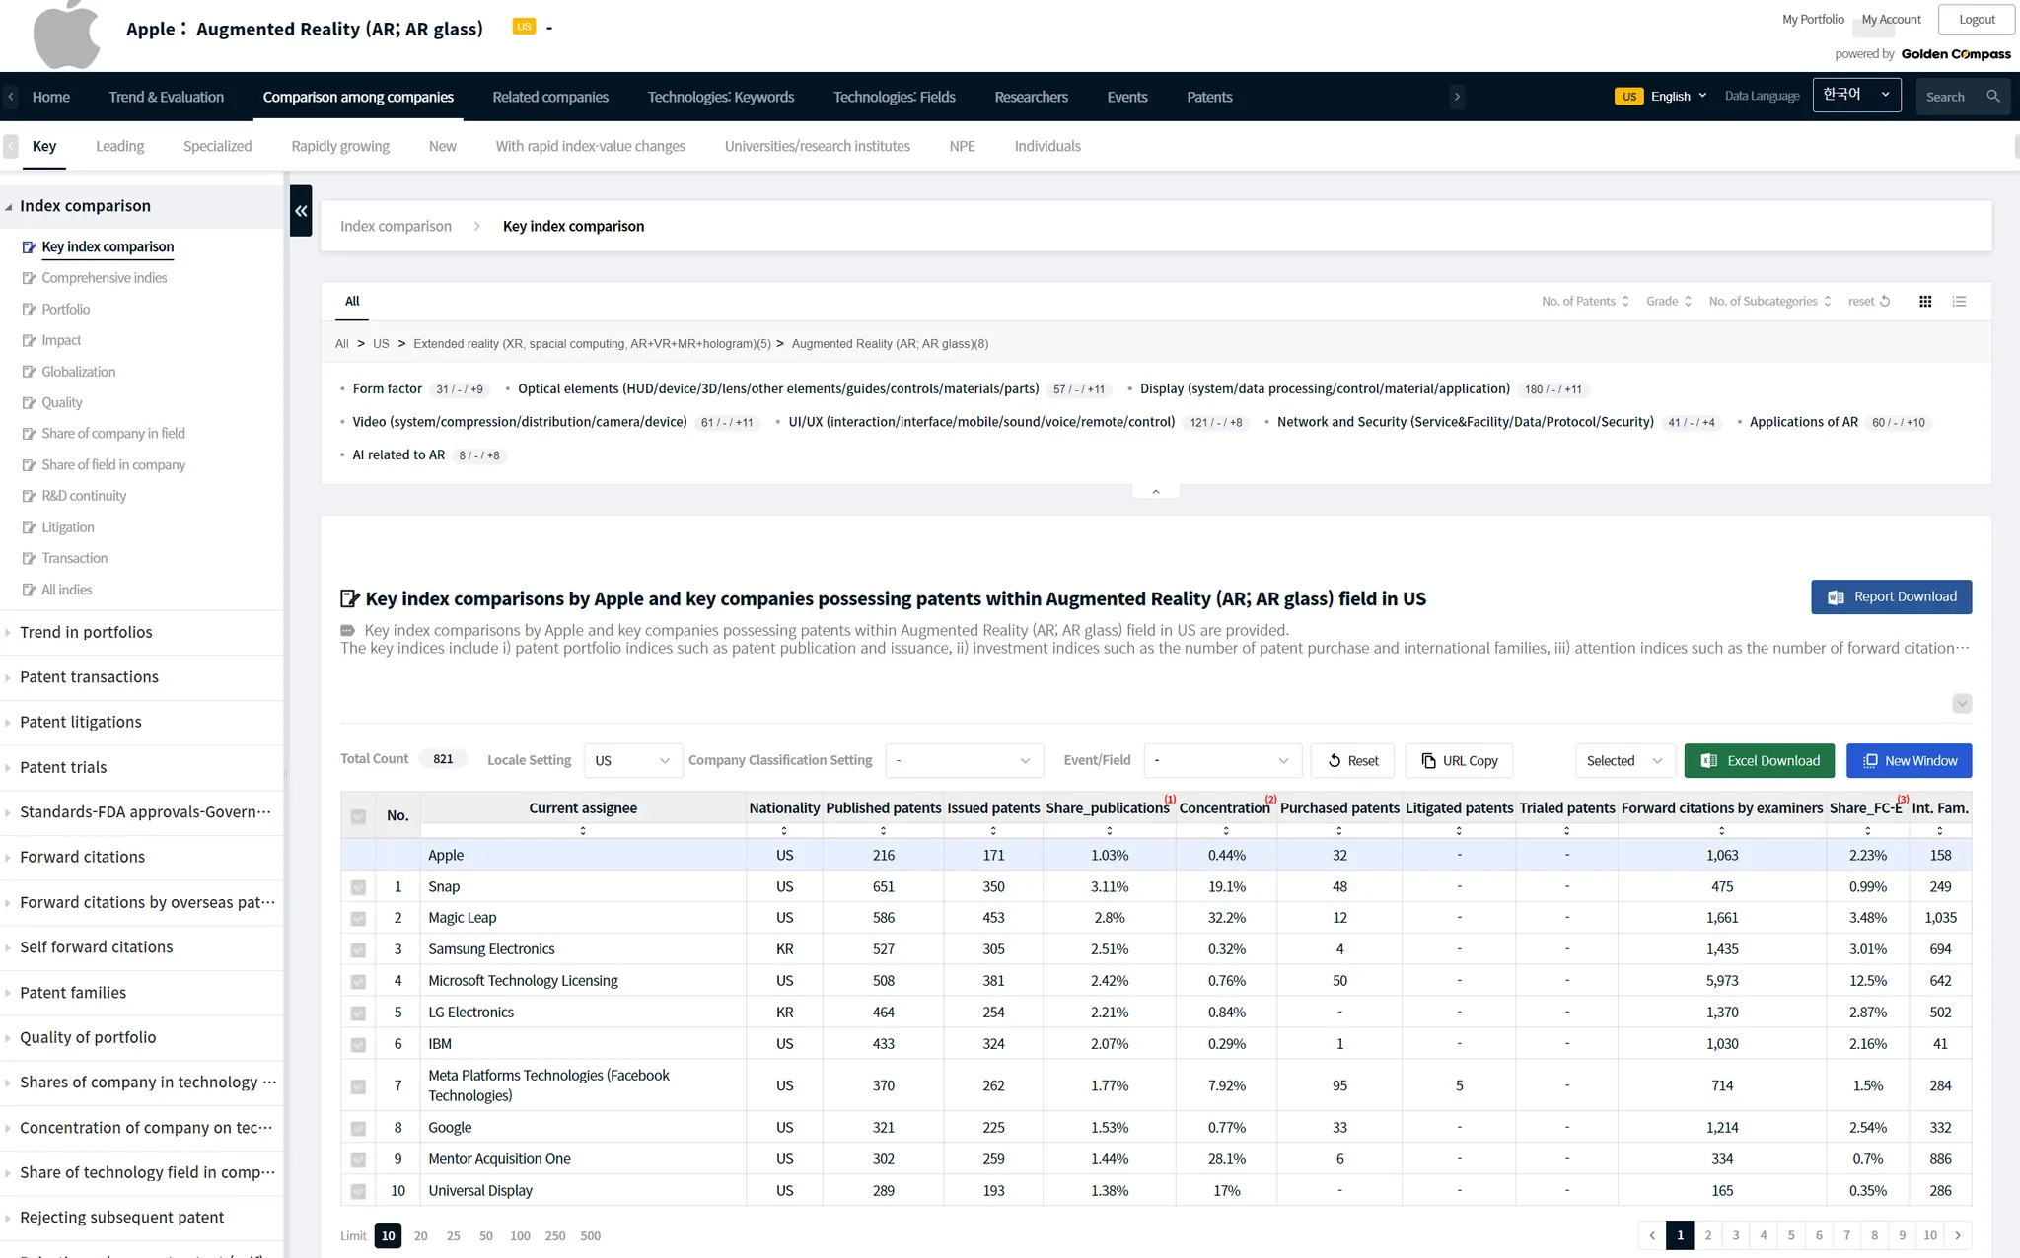Expand Trend in portfolios section
2020x1258 pixels.
click(86, 633)
